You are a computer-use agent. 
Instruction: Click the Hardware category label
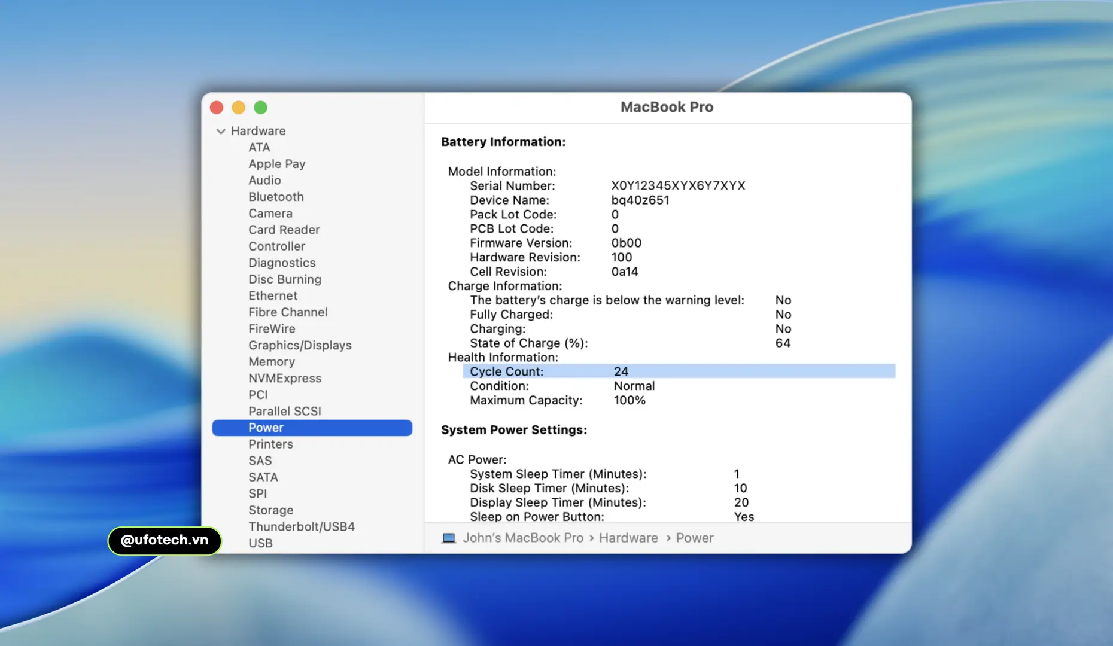[x=258, y=131]
